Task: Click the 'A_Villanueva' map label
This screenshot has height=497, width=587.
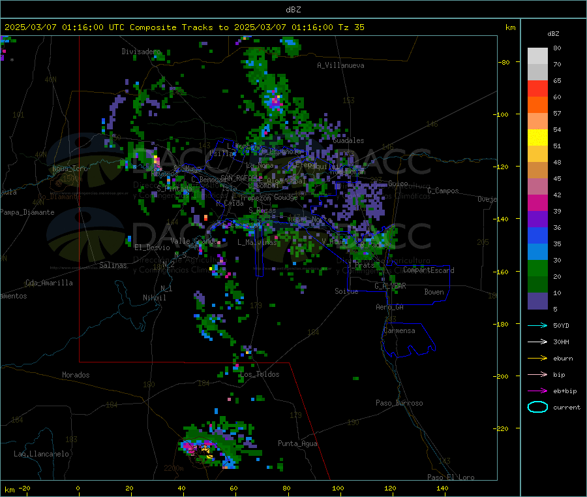Action: coord(340,65)
